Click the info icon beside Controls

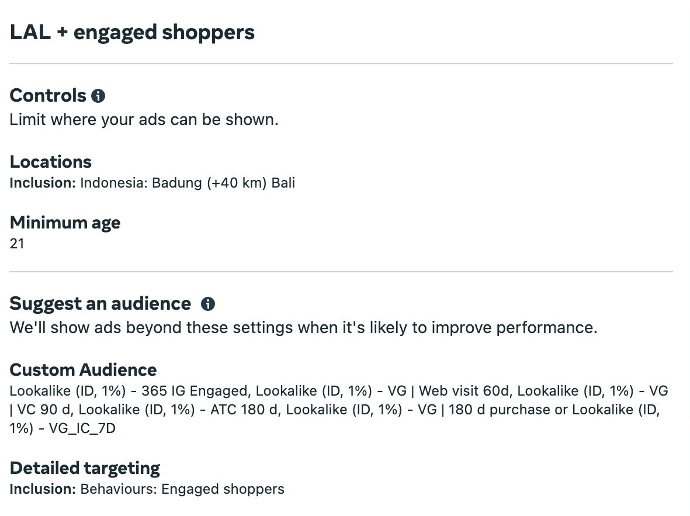99,96
